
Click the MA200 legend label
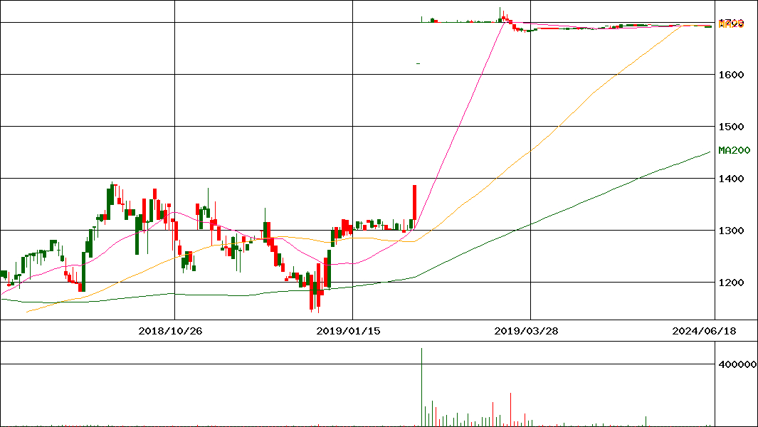734,150
